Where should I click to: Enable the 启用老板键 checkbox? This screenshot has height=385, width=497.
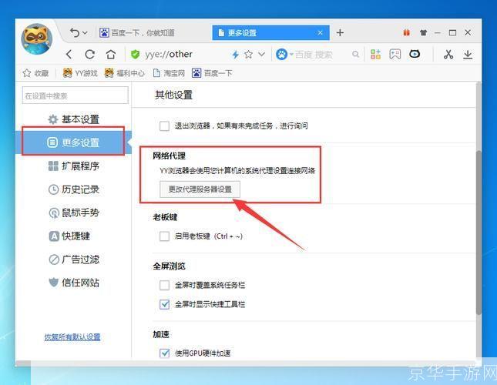click(x=164, y=236)
